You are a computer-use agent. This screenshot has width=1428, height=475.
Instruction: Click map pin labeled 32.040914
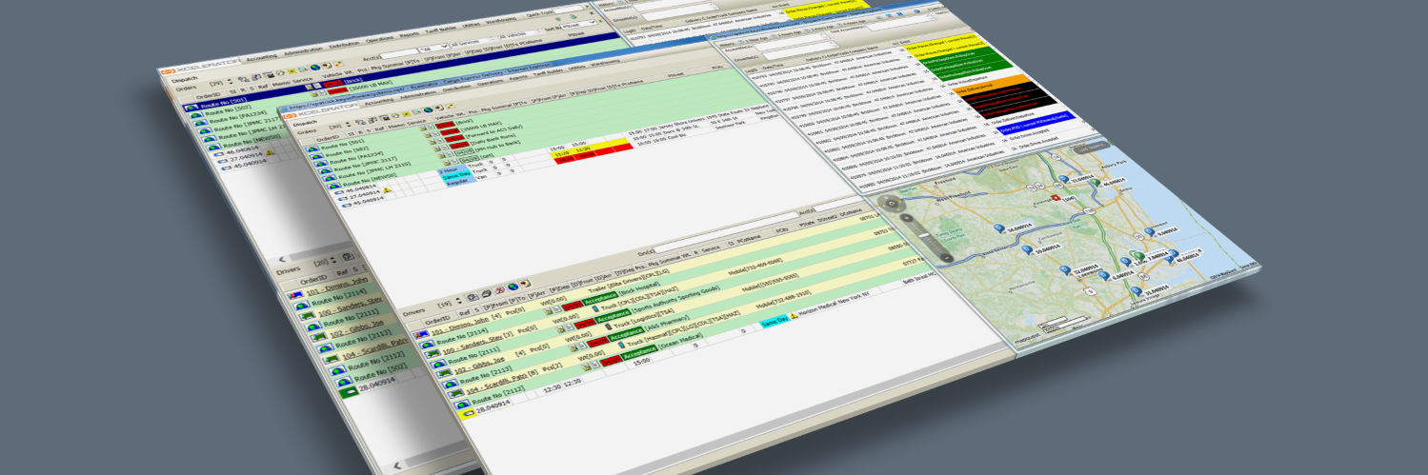point(1065,269)
